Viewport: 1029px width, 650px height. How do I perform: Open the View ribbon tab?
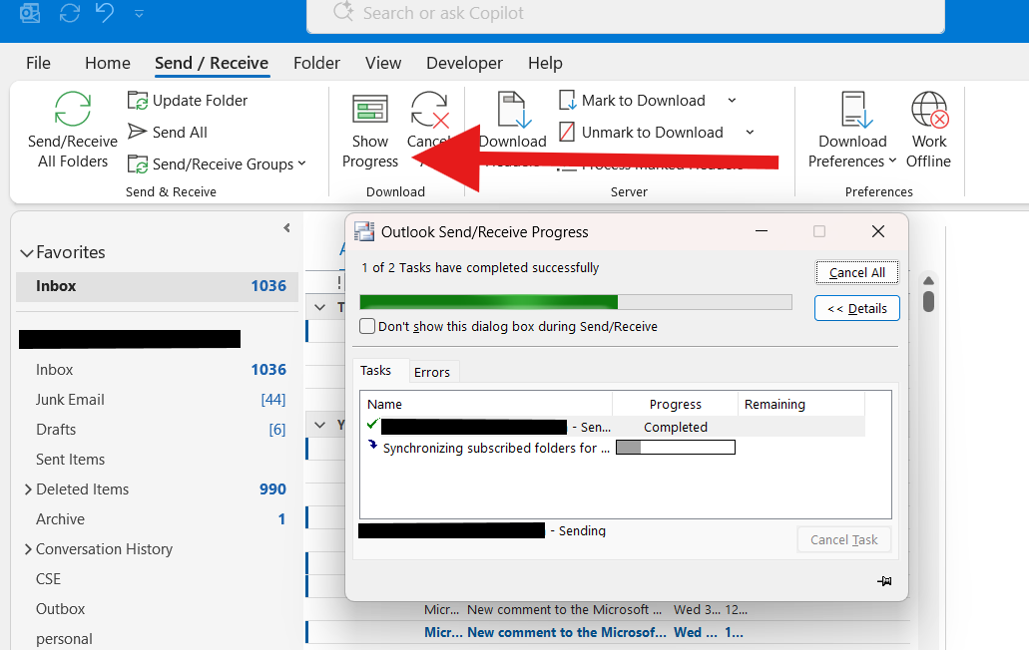pyautogui.click(x=383, y=63)
